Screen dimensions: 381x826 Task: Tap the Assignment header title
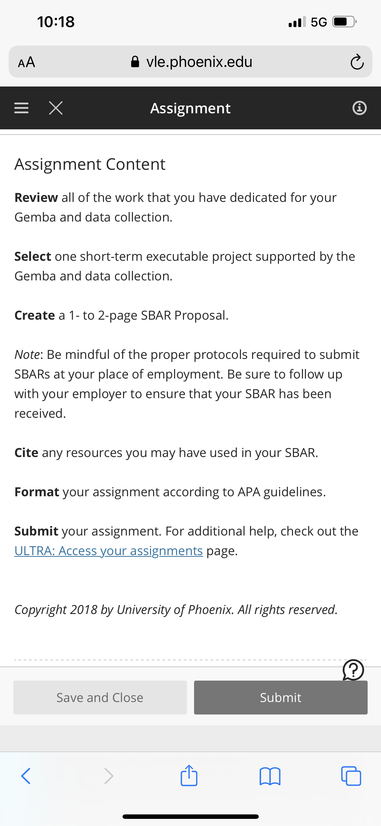pos(190,108)
